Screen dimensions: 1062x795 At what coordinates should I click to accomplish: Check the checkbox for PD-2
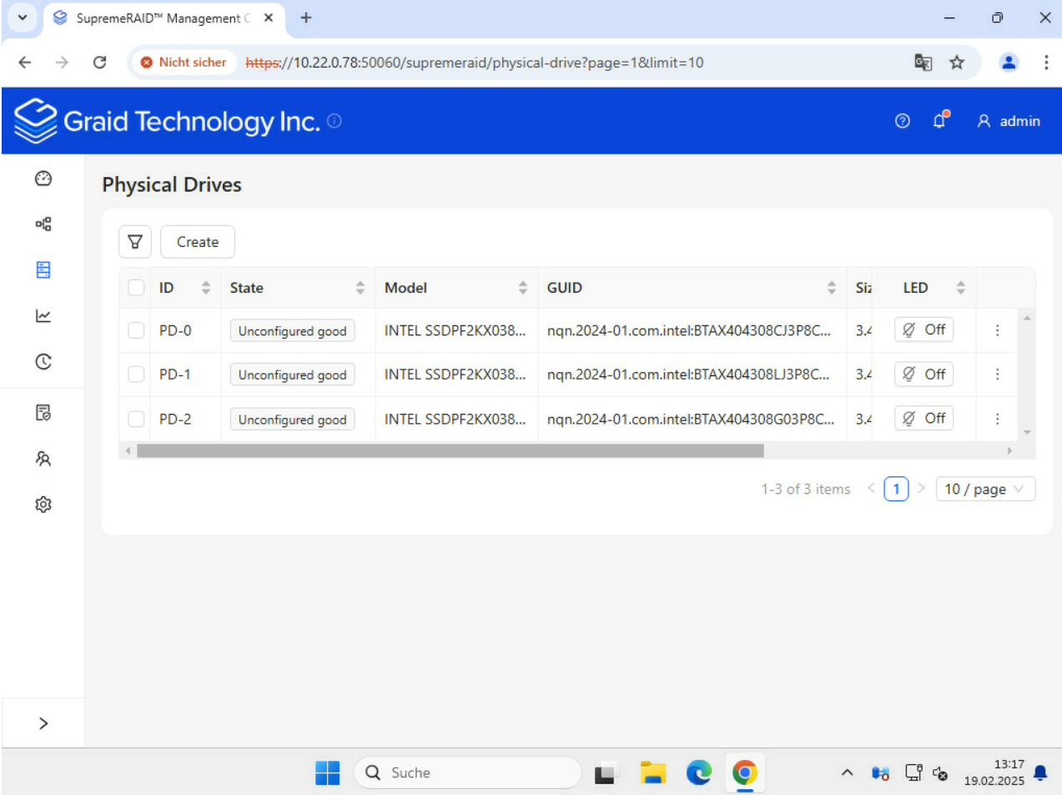pyautogui.click(x=136, y=419)
